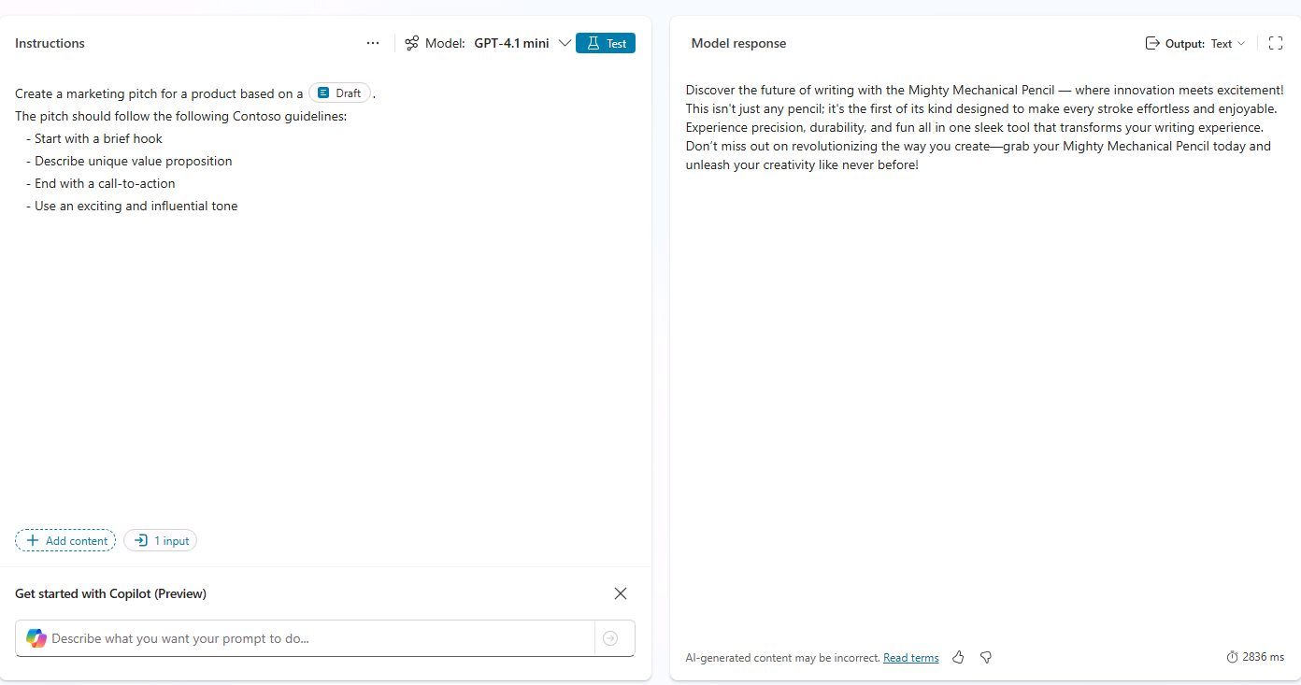
Task: Select the Draft content chip in the instructions
Action: 340,93
